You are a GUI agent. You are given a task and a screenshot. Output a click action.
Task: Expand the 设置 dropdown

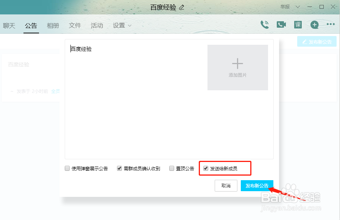tap(122, 26)
